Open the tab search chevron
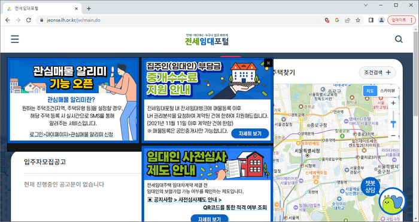This screenshot has height=222, width=419. 366,5
